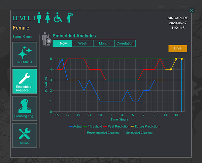Toggle the Actual series in legend
Image resolution: width=202 pixels, height=163 pixels.
(75, 127)
